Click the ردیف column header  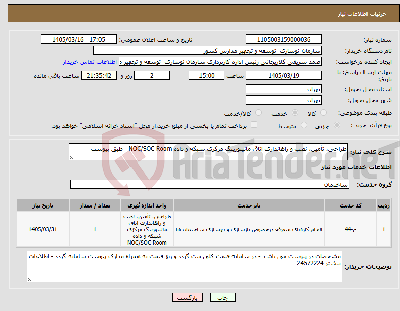tap(384, 205)
